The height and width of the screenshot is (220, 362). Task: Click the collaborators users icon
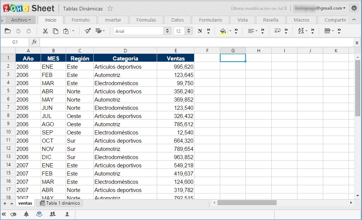[53, 214]
